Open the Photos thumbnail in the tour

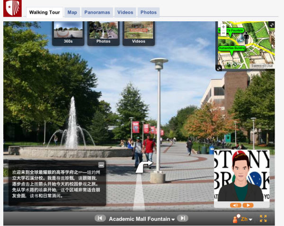[103, 33]
